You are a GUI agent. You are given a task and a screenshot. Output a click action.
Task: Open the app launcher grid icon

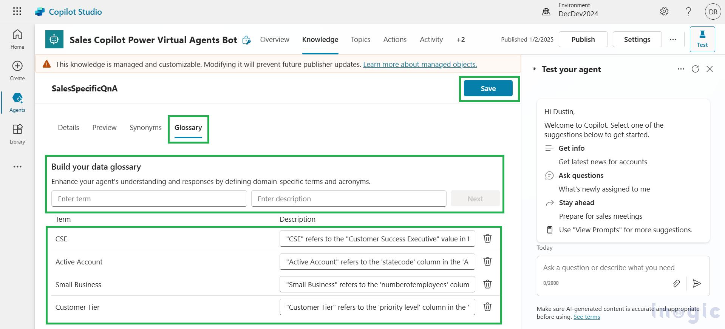[x=17, y=11]
